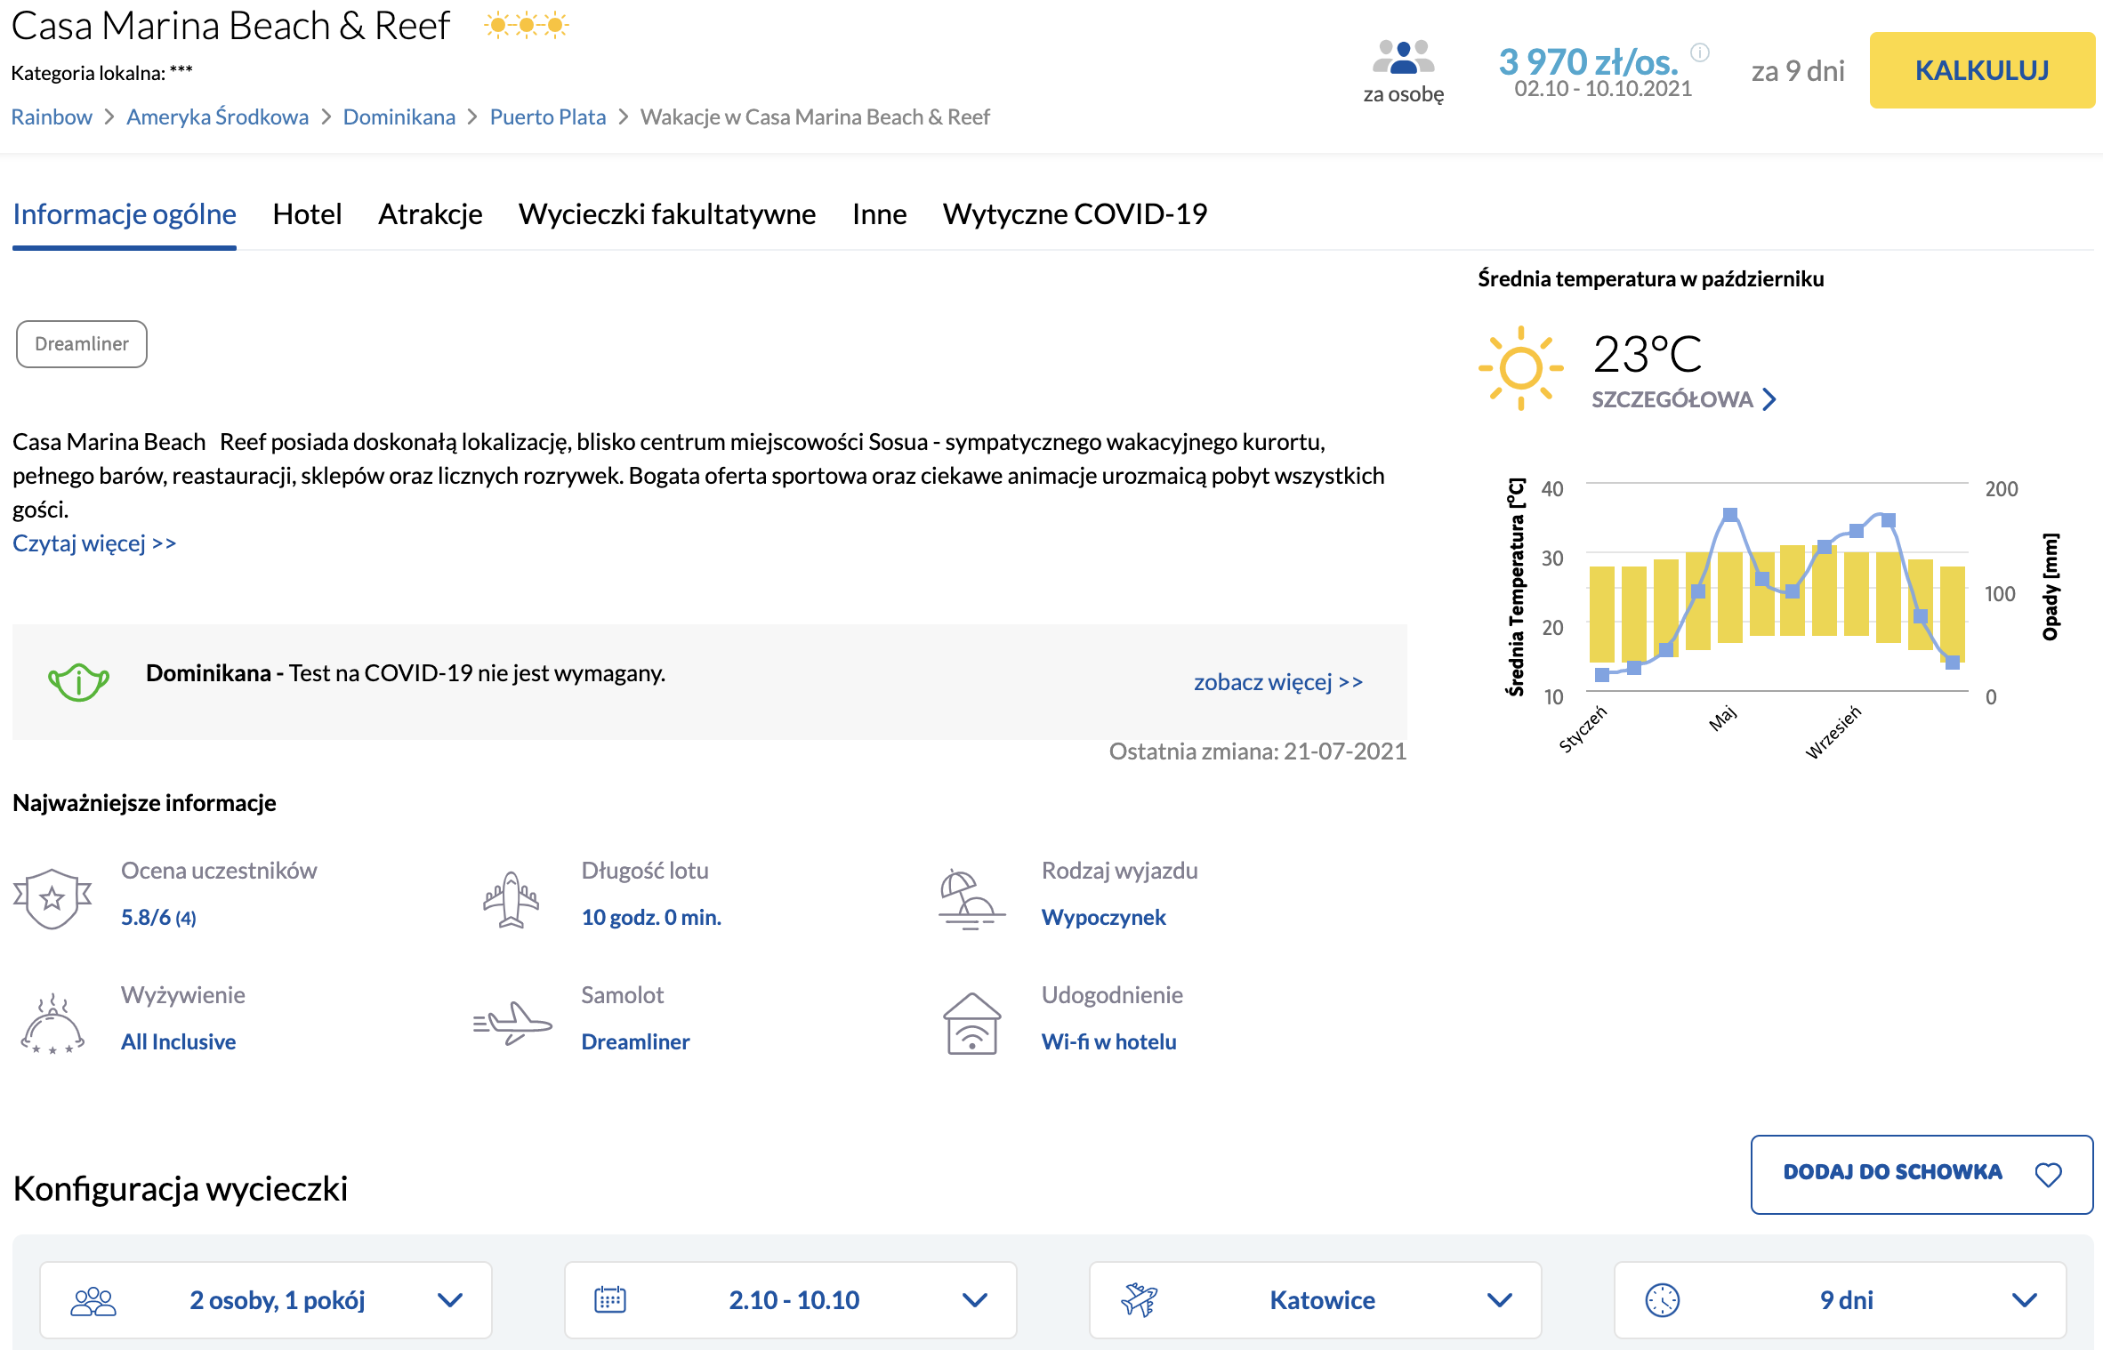Viewport: 2103px width, 1350px height.
Task: Follow the Rainbow breadcrumb link
Action: tap(52, 117)
